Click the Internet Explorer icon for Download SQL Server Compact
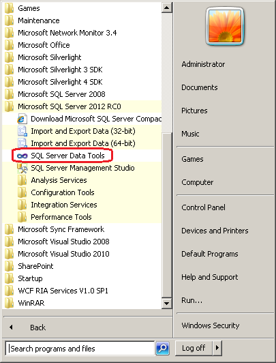276x363 pixels. (22, 119)
